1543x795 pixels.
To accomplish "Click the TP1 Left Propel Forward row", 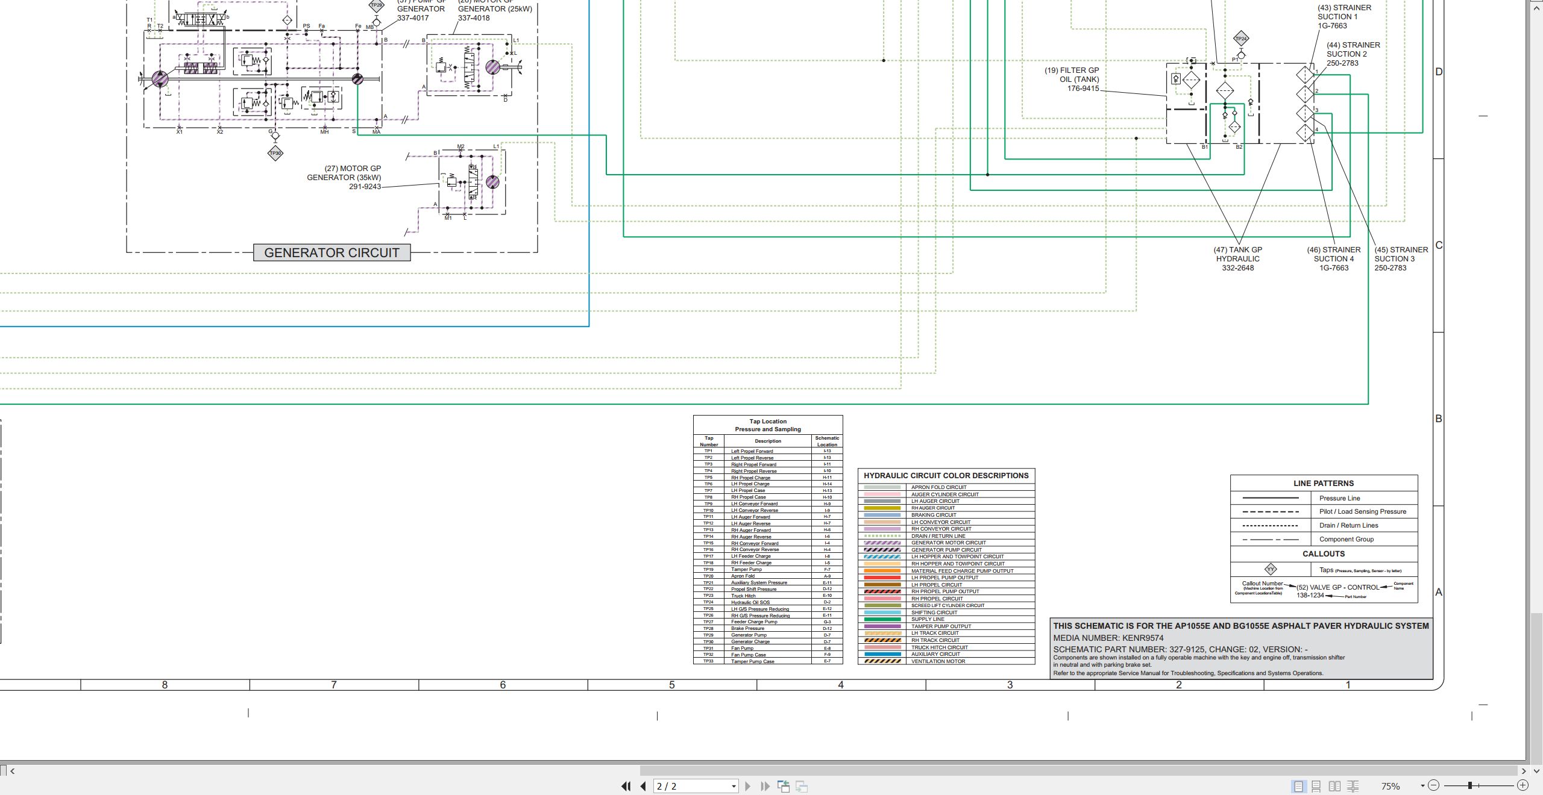I will click(768, 451).
